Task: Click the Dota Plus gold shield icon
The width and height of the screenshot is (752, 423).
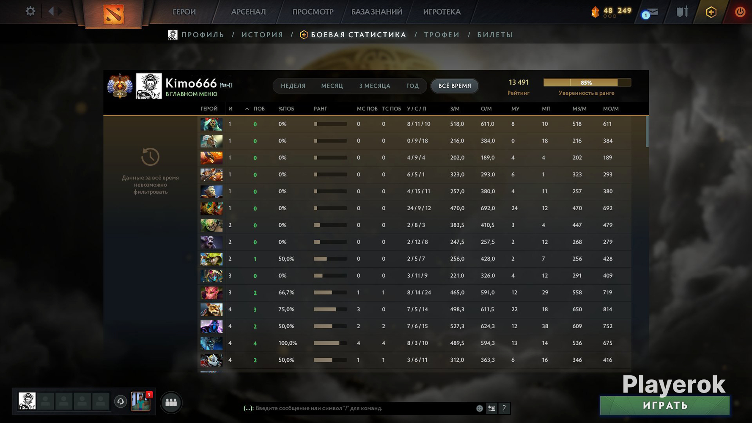Action: tap(711, 12)
